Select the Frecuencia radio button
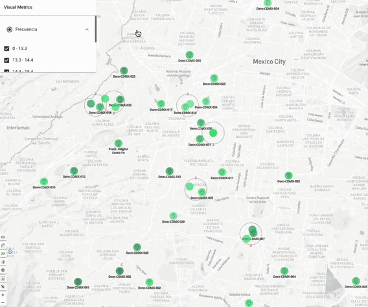The image size is (368, 307). pyautogui.click(x=9, y=29)
